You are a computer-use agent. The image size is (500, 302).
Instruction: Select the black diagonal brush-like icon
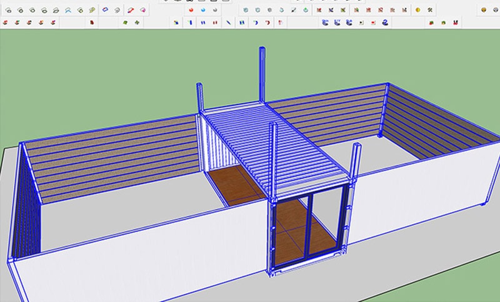pyautogui.click(x=294, y=10)
